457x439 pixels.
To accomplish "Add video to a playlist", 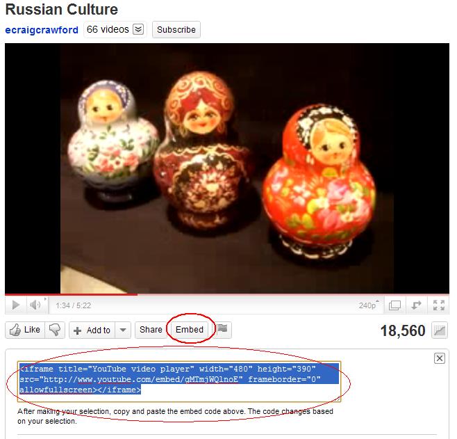I will click(92, 330).
